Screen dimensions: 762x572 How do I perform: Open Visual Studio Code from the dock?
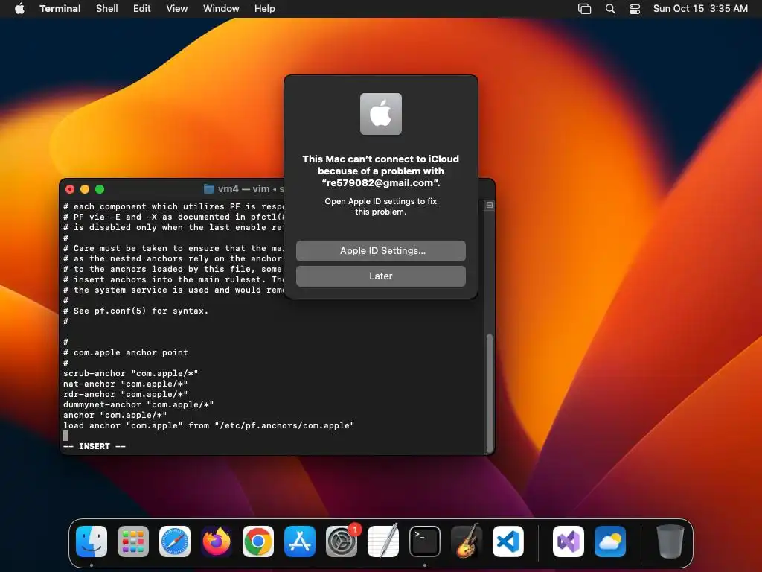(508, 541)
